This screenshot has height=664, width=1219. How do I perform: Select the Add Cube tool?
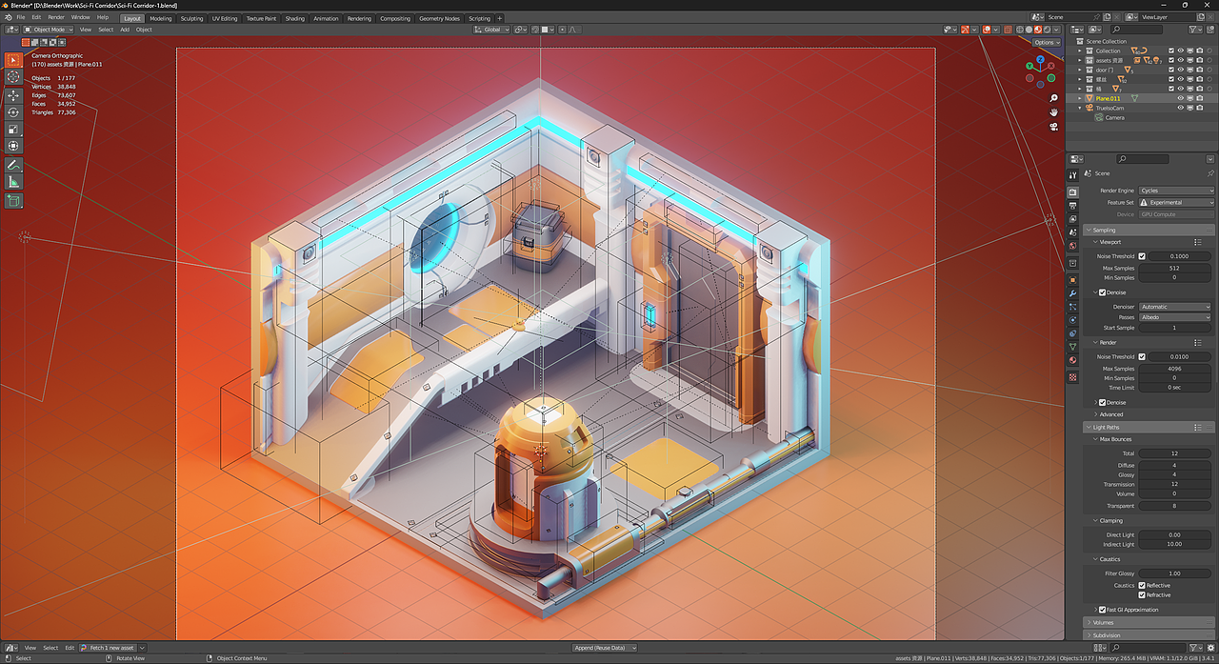pos(12,197)
